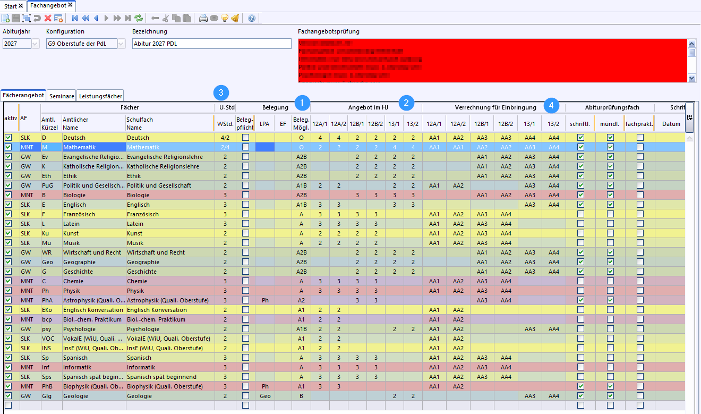Click the Beleg. Mögl. column header

coord(301,124)
